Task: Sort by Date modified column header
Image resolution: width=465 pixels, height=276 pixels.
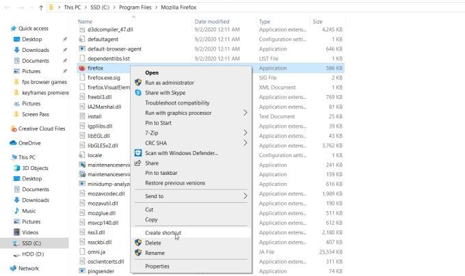Action: click(212, 22)
